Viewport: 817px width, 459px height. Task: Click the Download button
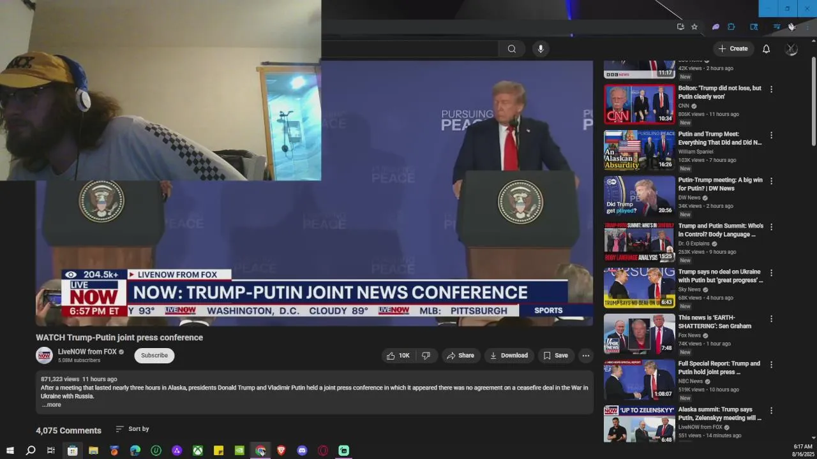(509, 356)
